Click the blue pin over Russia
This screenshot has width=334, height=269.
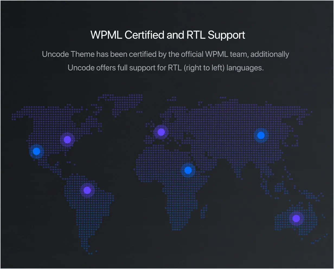261,135
